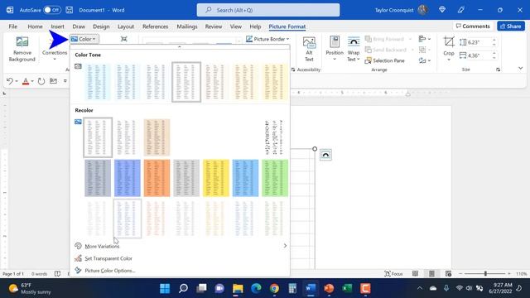Open the Picture Border dropdown

[x=267, y=39]
